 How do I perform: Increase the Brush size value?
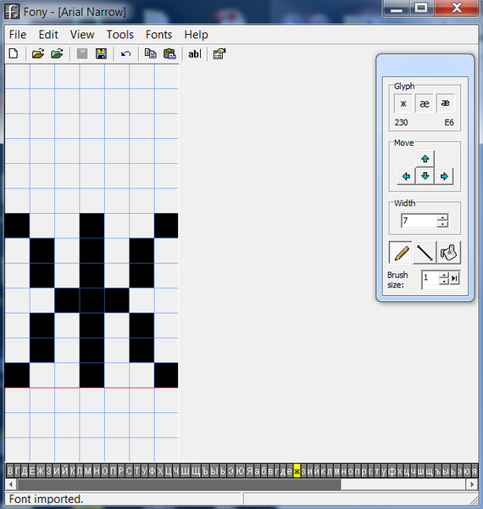pos(444,275)
